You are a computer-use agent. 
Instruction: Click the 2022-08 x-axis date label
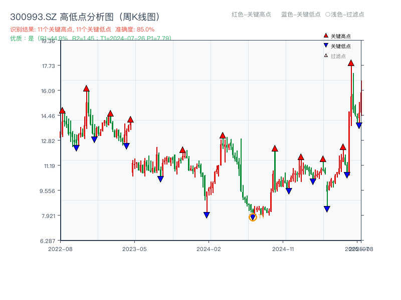[60, 249]
